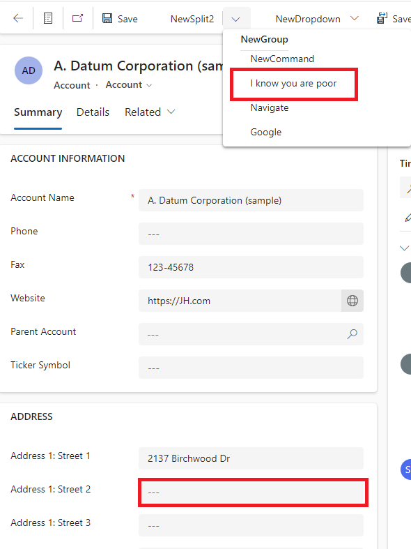Go back with the left arrow icon
Screen dimensions: 411x549
click(18, 18)
